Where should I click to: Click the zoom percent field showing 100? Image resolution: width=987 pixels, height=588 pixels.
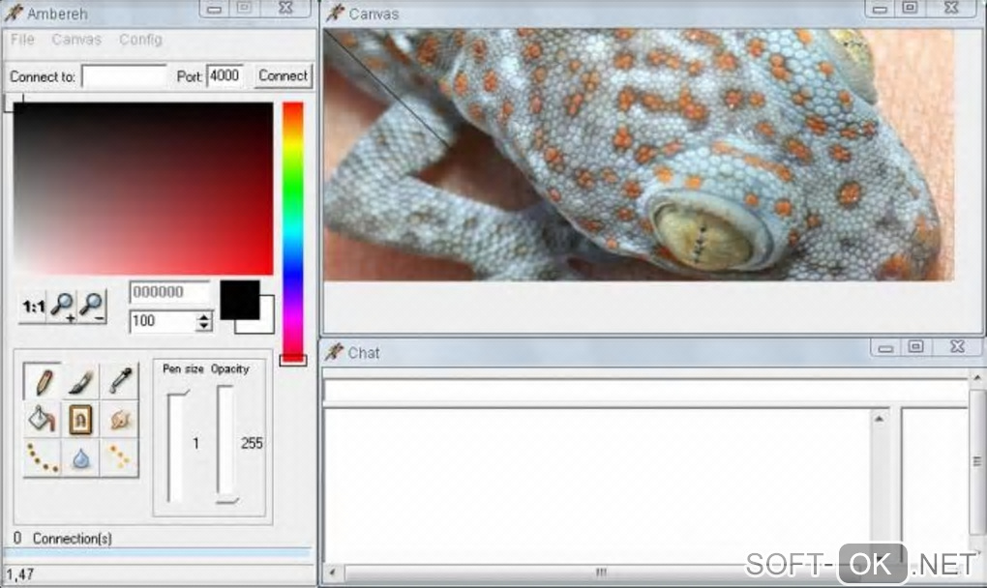163,321
